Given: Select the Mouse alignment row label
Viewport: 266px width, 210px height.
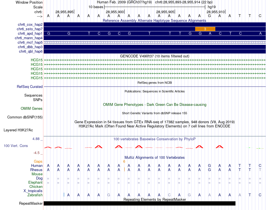Looking at the screenshot, I should (37, 174).
